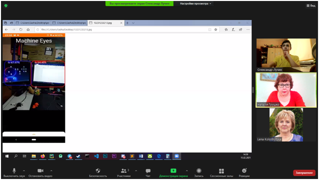The width and height of the screenshot is (319, 180).
Task: Switch to the second Desktop browser tab
Action: [69, 23]
